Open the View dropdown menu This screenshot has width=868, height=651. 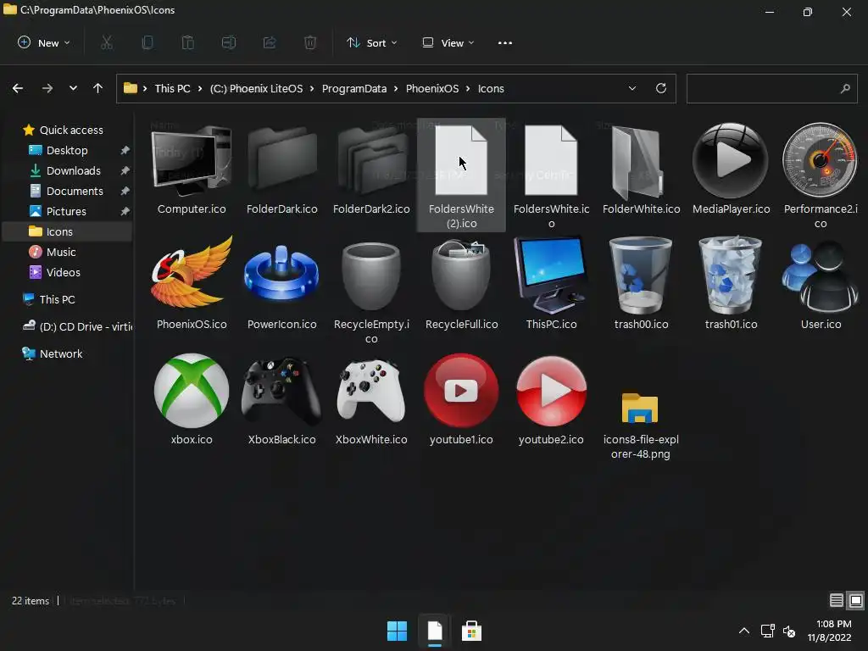448,42
